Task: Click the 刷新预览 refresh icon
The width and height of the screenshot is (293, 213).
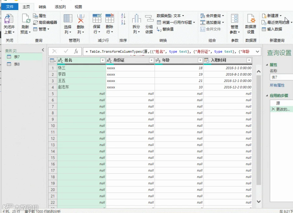Action: (x=26, y=19)
